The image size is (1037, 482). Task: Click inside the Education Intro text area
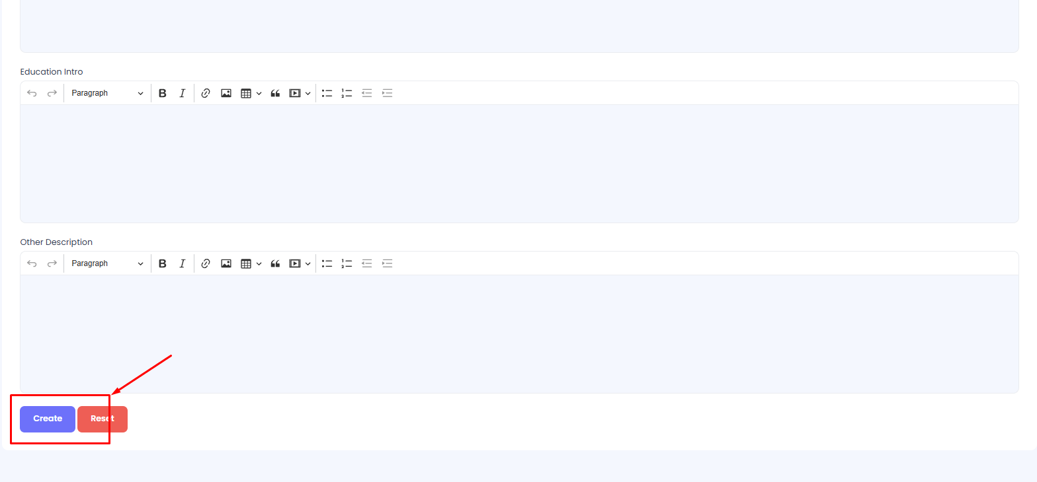click(x=519, y=164)
